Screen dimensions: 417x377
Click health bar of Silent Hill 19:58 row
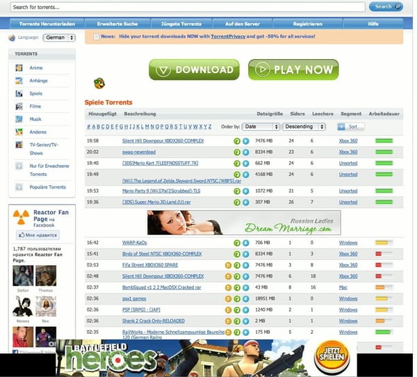tap(384, 141)
